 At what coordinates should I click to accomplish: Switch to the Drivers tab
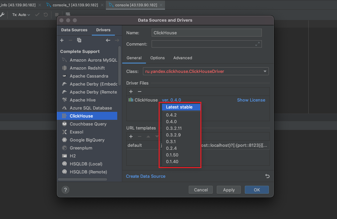(x=103, y=30)
